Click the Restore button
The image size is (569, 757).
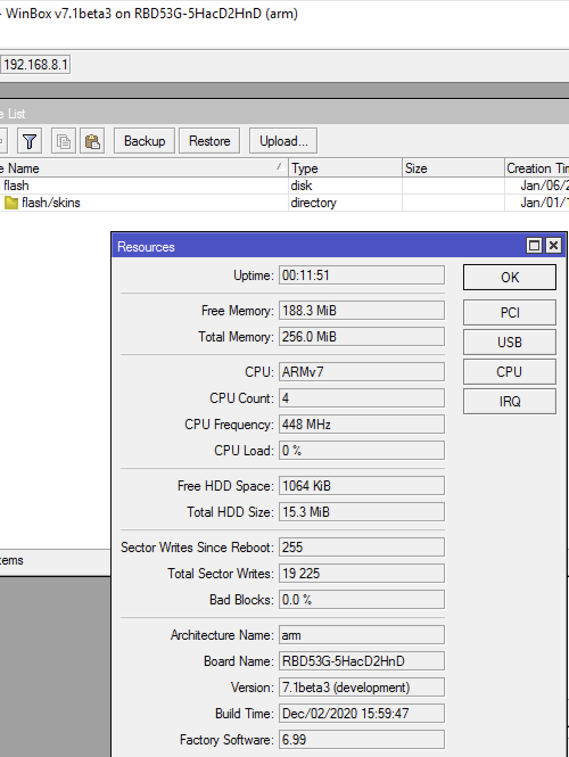pos(209,141)
